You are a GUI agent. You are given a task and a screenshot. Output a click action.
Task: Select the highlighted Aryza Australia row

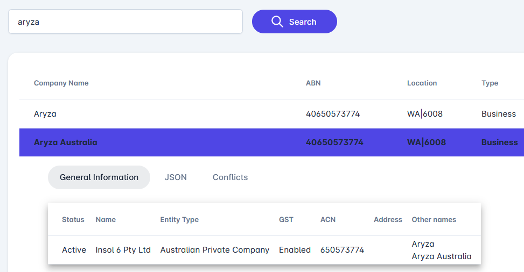[x=271, y=142]
